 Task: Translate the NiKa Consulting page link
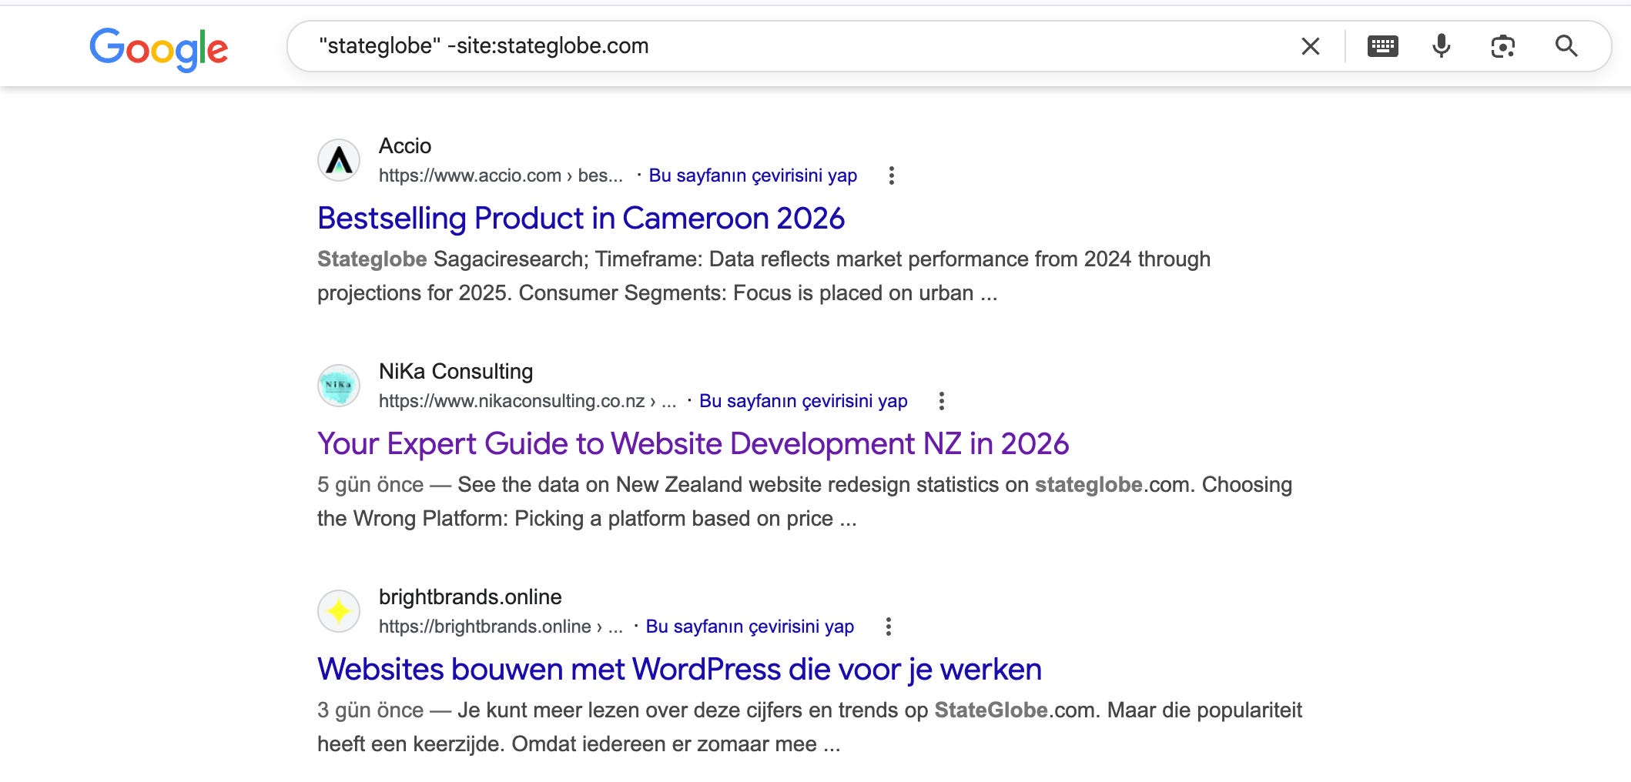click(803, 401)
